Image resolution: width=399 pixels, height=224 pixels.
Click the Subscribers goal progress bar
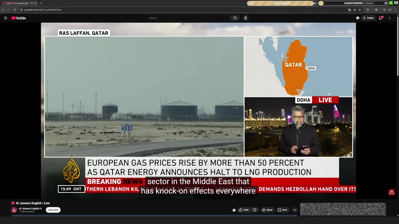point(353,3)
